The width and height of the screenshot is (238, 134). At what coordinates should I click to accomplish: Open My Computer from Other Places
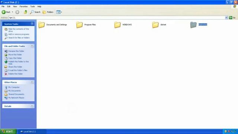click(14, 87)
